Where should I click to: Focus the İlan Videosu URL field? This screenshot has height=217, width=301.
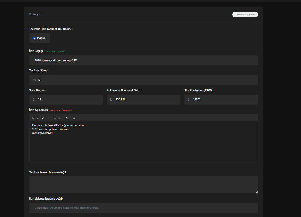coord(144,208)
